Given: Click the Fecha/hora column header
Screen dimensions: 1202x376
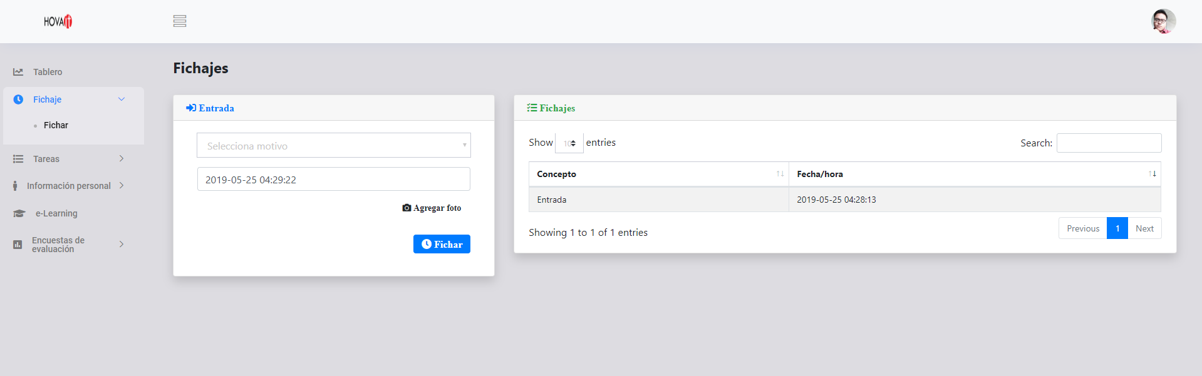Looking at the screenshot, I should click(975, 174).
